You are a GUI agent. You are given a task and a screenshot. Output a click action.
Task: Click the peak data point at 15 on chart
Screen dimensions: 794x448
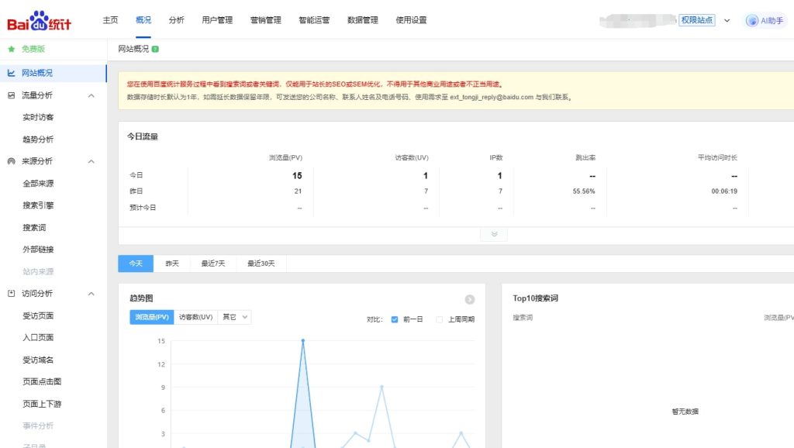pyautogui.click(x=302, y=340)
